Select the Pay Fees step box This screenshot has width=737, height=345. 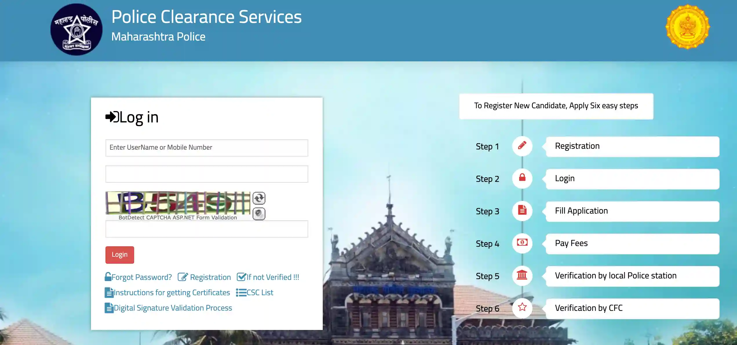(x=632, y=244)
